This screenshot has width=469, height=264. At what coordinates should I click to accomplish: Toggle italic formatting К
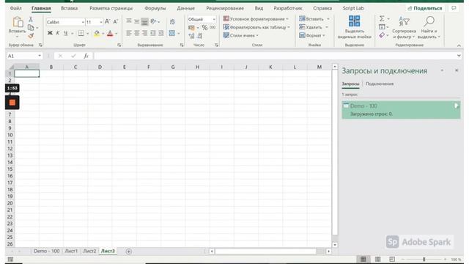(x=58, y=33)
